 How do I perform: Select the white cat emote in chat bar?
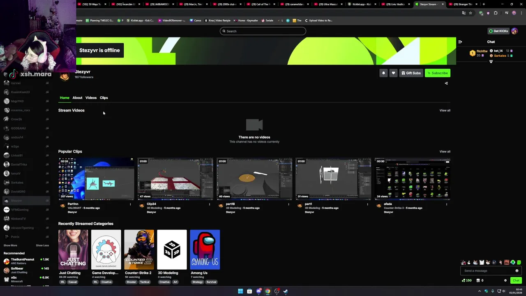click(482, 263)
